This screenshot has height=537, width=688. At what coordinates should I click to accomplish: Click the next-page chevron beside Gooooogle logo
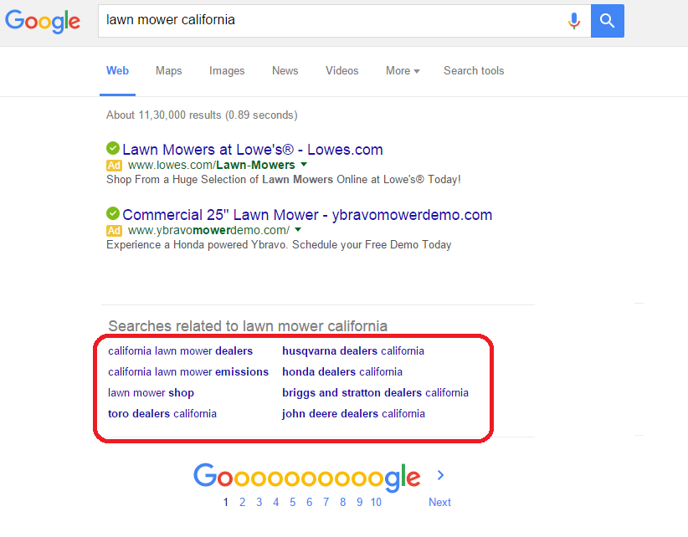440,475
